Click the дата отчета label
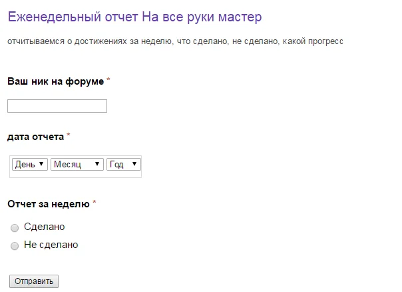Viewport: 402px width, 292px height. (x=35, y=137)
